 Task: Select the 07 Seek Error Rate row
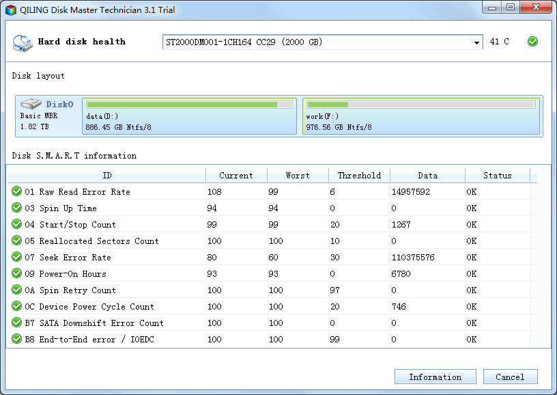[272, 257]
